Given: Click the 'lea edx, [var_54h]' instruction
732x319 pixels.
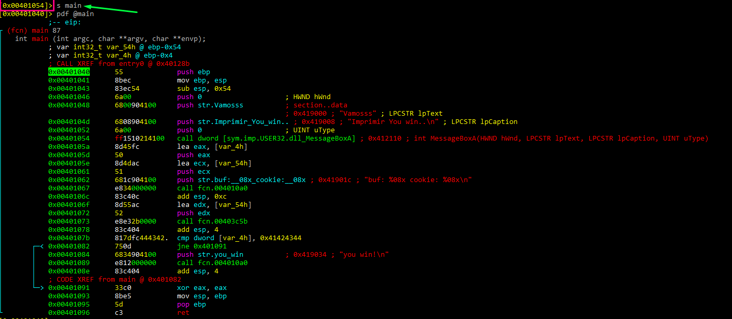Looking at the screenshot, I should [214, 204].
